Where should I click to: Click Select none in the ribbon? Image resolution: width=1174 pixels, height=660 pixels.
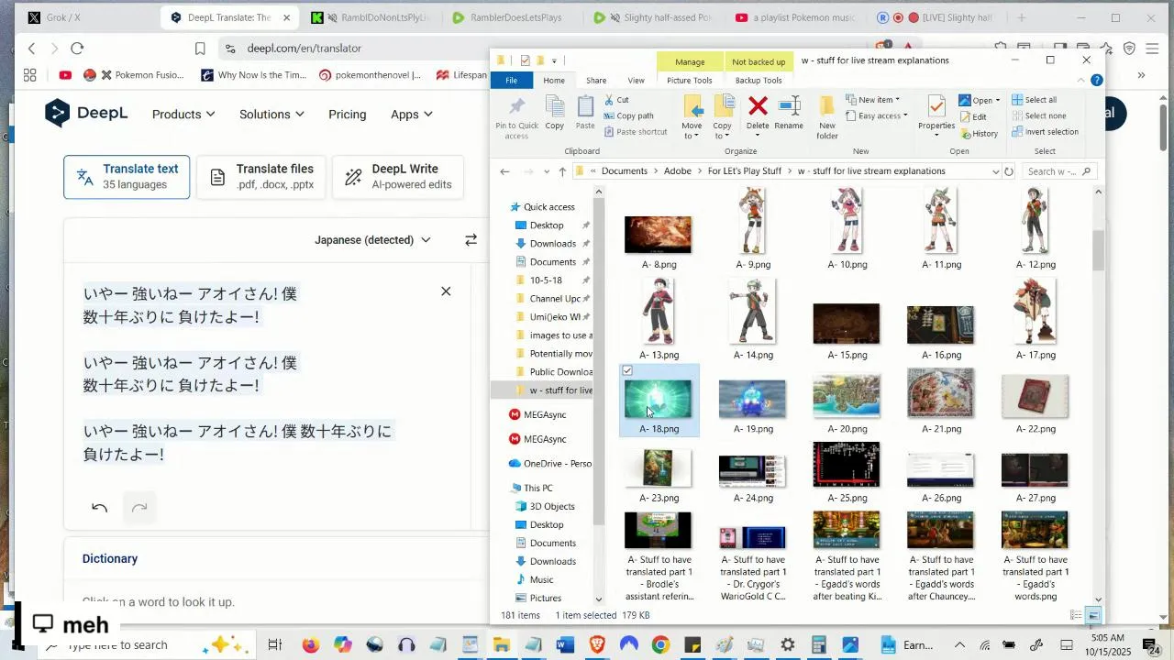1038,115
